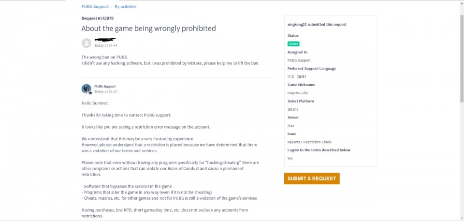Click the Steam platform value
The image size is (464, 221).
292,109
